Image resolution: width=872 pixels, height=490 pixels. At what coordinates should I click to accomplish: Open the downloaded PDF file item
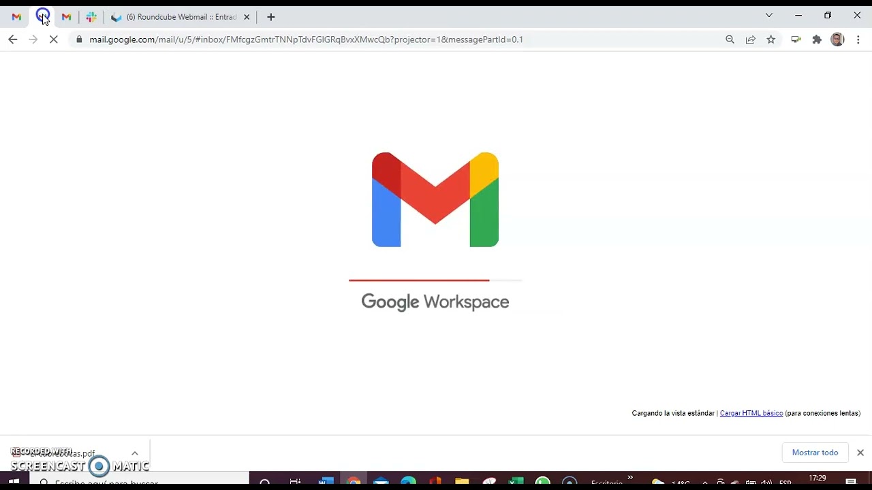tap(61, 453)
